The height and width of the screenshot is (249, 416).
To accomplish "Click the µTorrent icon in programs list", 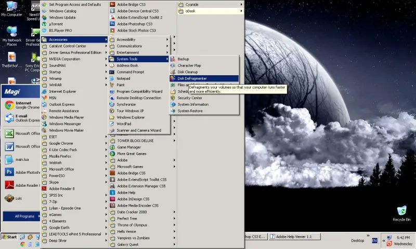I will (x=44, y=24).
